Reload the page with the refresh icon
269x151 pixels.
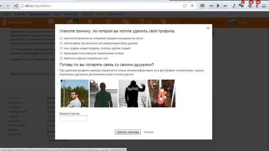tap(185, 6)
